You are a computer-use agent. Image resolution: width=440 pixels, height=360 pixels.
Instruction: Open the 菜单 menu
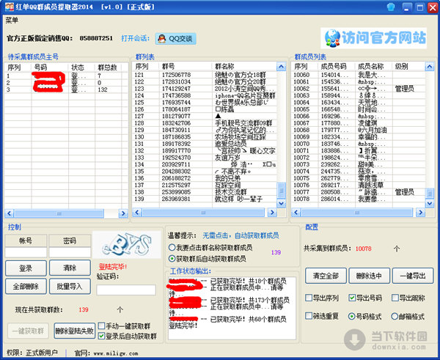tap(12, 21)
